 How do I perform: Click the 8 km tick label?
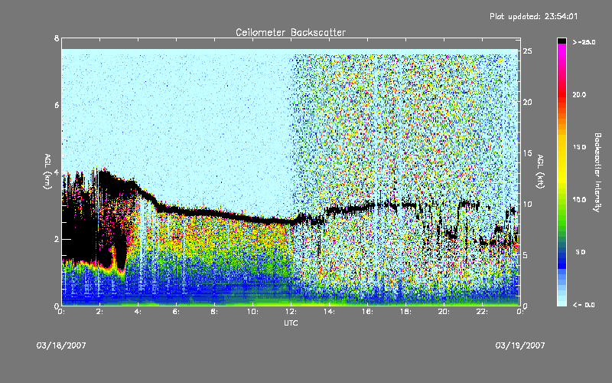tap(57, 38)
